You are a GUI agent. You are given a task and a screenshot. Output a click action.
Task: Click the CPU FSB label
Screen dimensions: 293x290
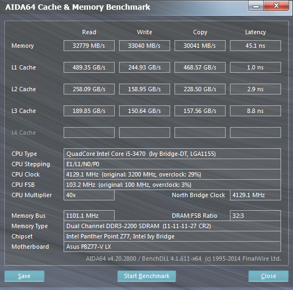(x=23, y=185)
